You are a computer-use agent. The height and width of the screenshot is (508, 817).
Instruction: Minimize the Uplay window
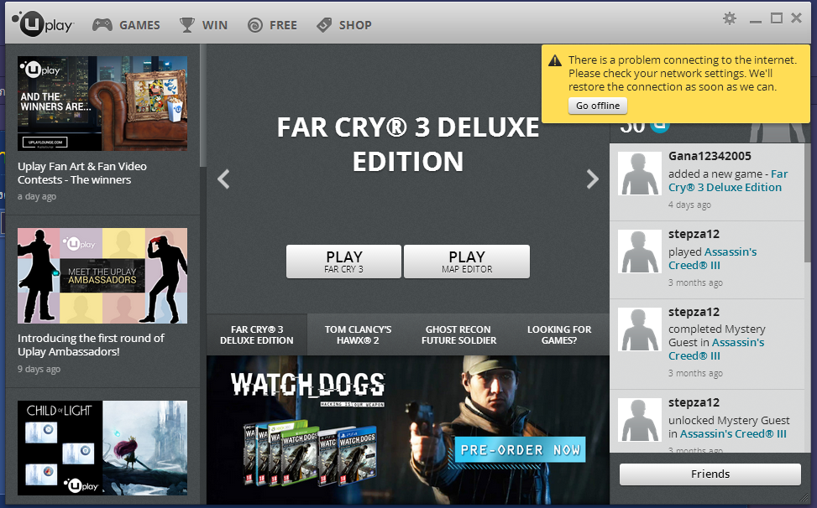[x=756, y=21]
